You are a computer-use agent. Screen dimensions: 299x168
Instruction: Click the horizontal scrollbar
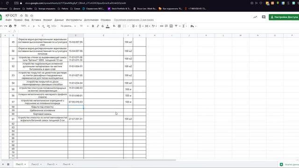click(x=88, y=160)
